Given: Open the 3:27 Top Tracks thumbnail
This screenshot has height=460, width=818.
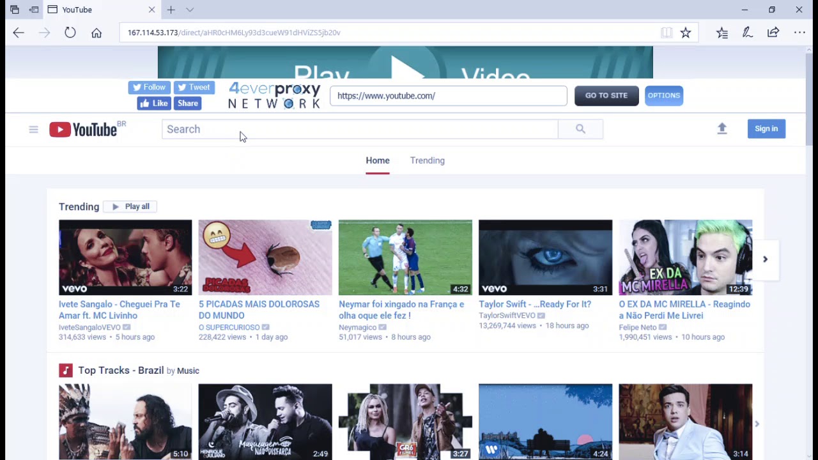Looking at the screenshot, I should (x=405, y=422).
